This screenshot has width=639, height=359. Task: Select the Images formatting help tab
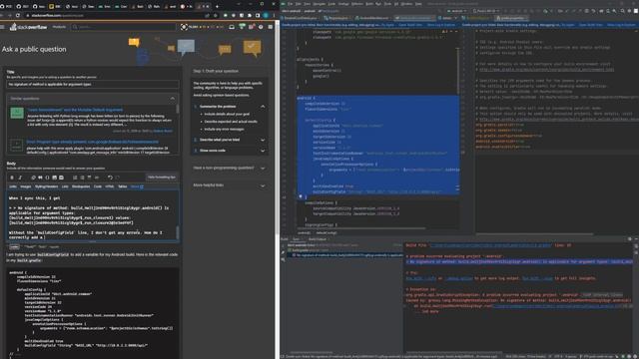click(x=26, y=186)
